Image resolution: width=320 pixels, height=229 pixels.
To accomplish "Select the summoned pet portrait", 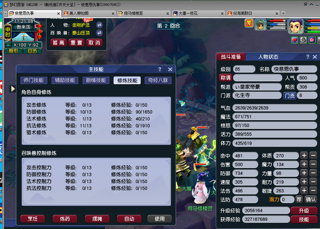I will coord(260,24).
